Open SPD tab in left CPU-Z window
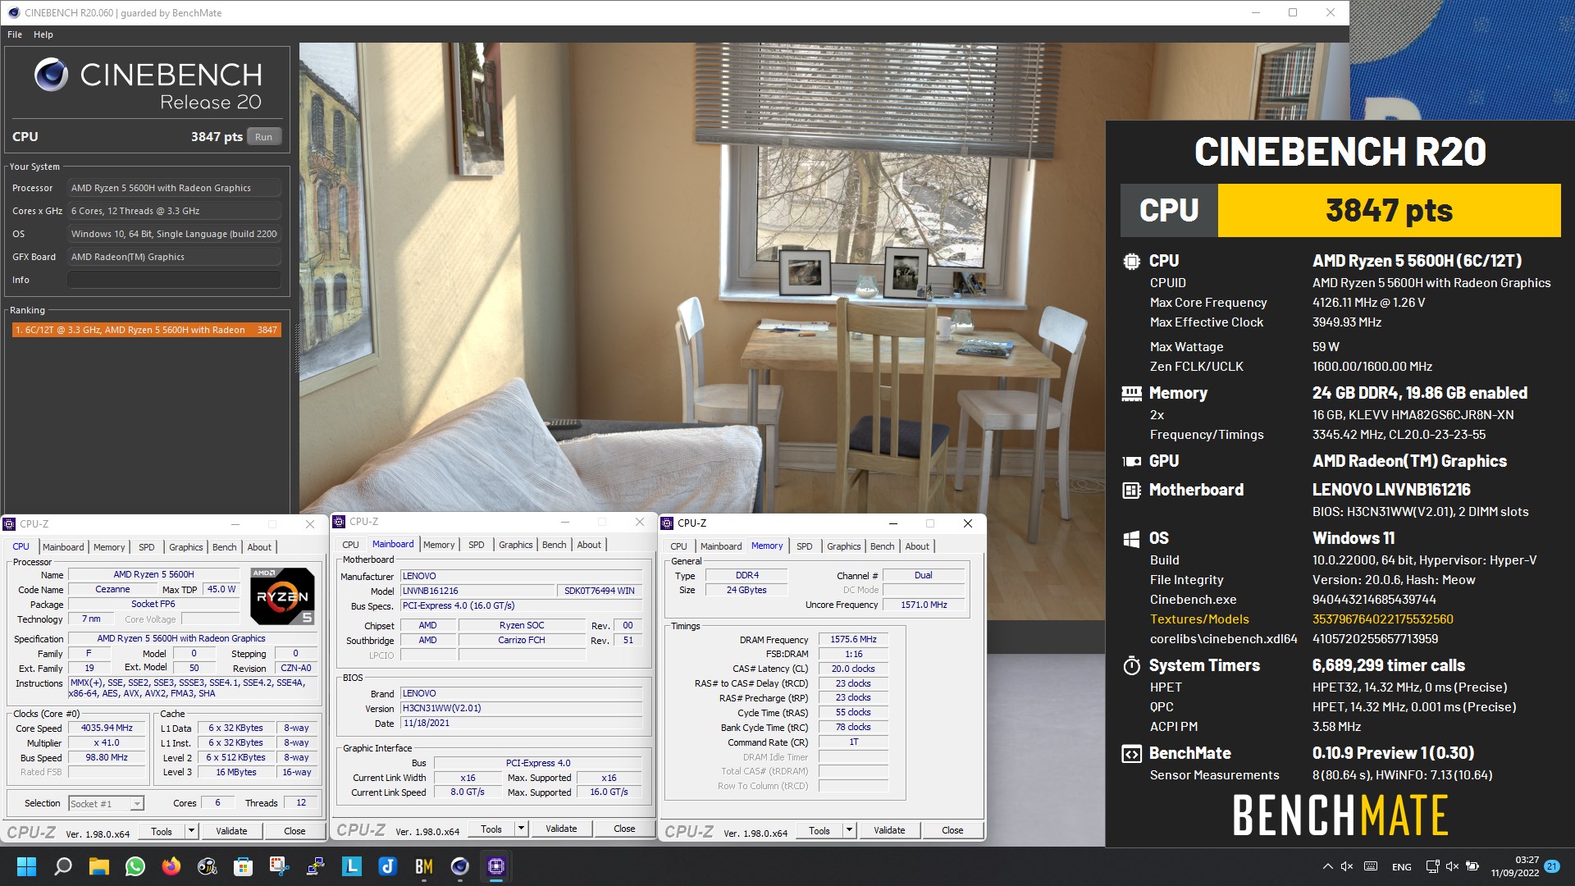 tap(147, 547)
